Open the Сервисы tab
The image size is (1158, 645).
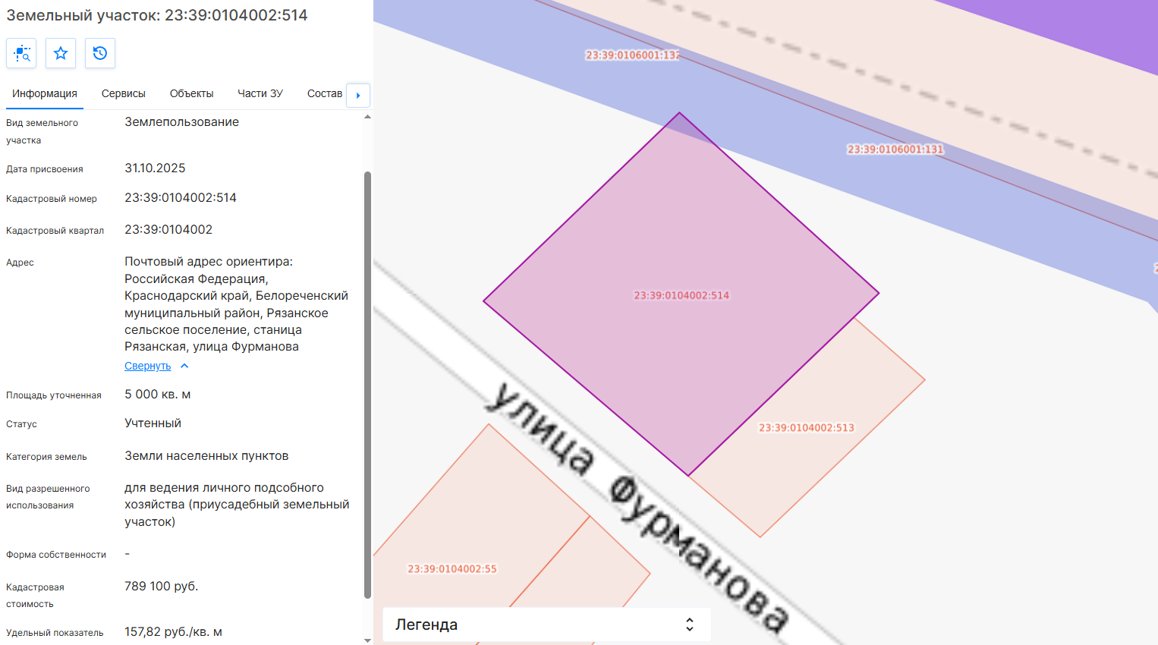pos(124,93)
